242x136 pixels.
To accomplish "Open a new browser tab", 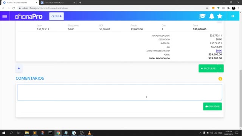I will click(80, 3).
